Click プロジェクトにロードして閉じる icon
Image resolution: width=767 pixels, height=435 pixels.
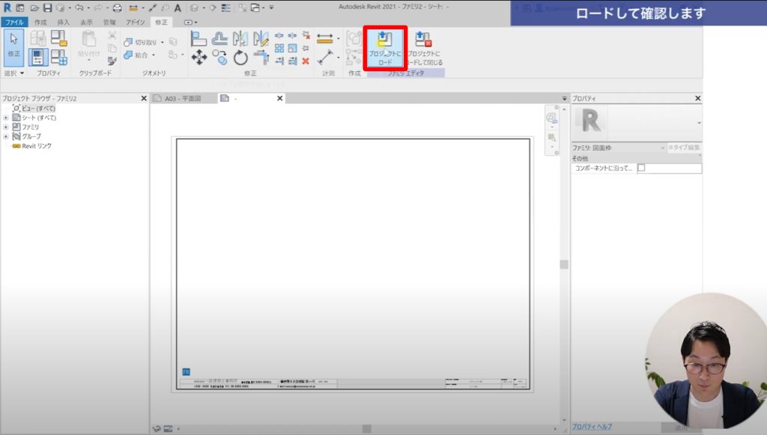[x=424, y=49]
